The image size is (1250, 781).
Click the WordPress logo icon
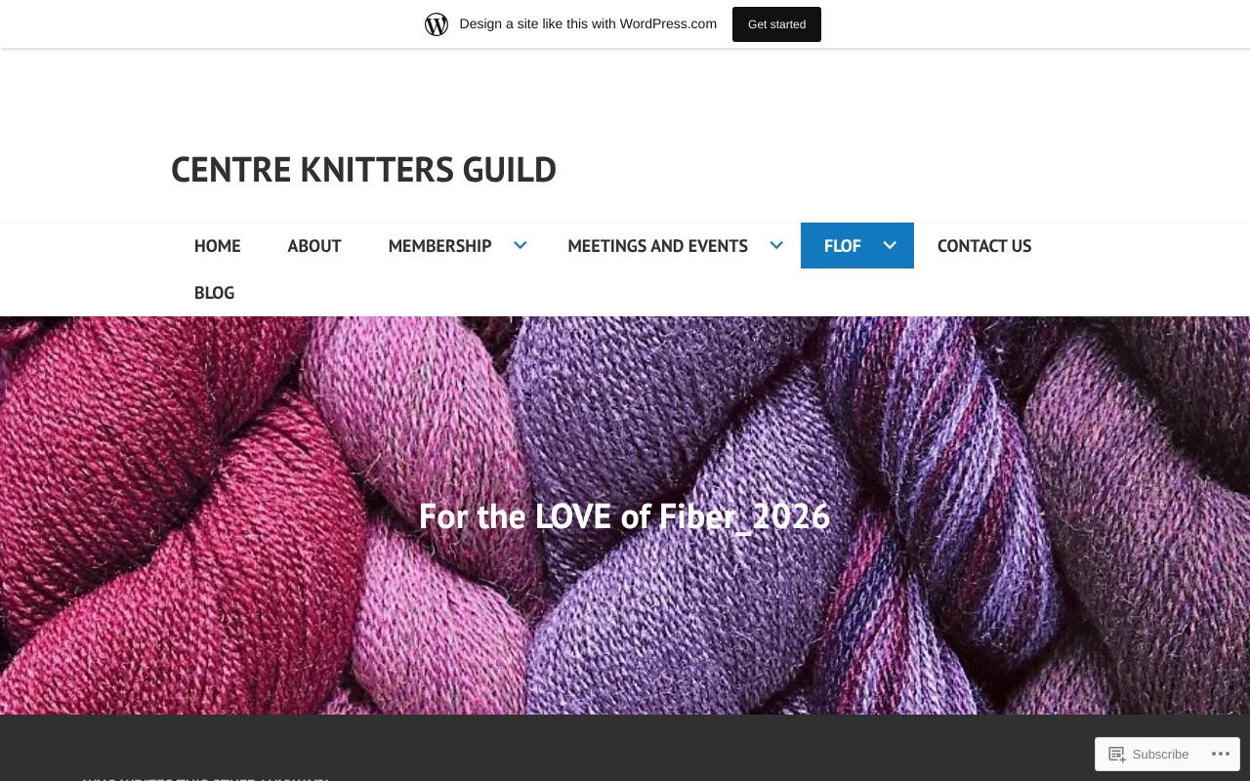click(437, 22)
